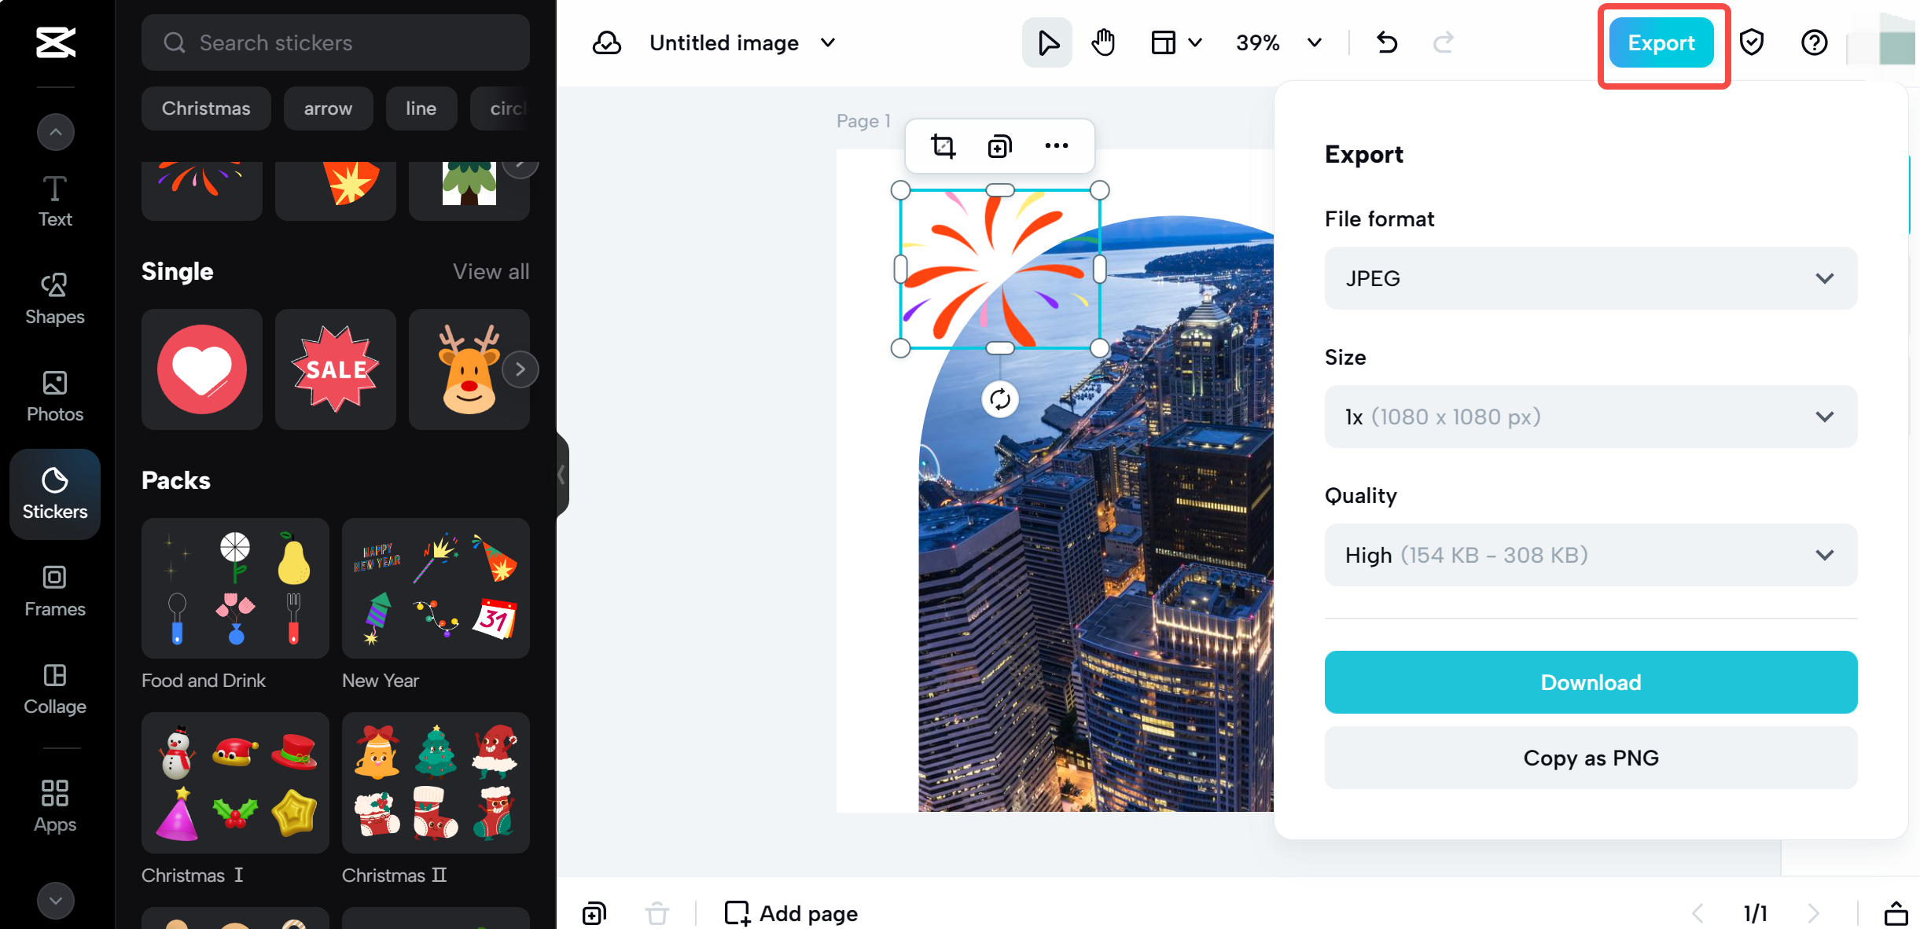Viewport: 1920px width, 929px height.
Task: Expand the File format dropdown
Action: click(x=1590, y=278)
